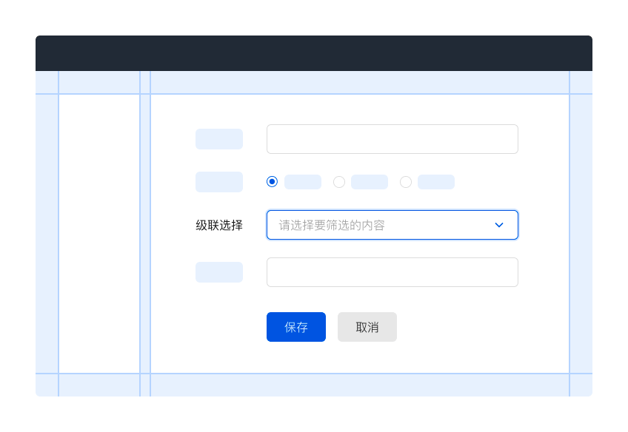Image resolution: width=628 pixels, height=432 pixels.
Task: Expand the cascader using the chevron arrow
Action: (499, 225)
